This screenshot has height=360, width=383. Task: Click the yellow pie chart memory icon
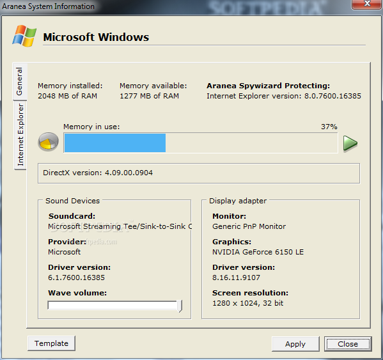49,142
